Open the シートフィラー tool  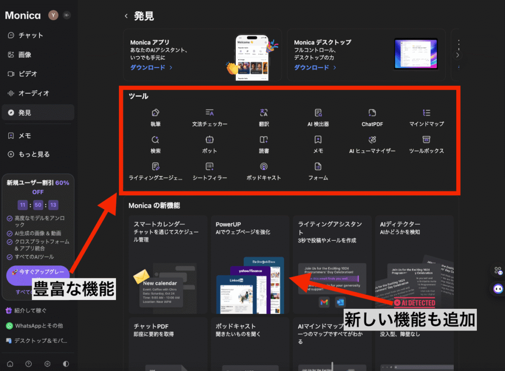(x=210, y=171)
